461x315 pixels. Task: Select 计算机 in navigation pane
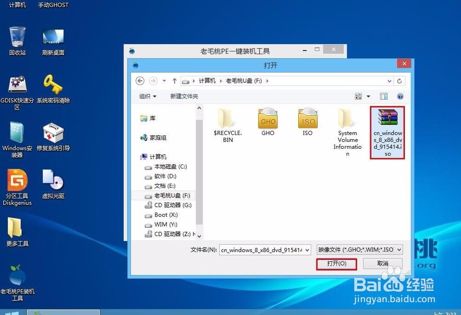point(154,157)
